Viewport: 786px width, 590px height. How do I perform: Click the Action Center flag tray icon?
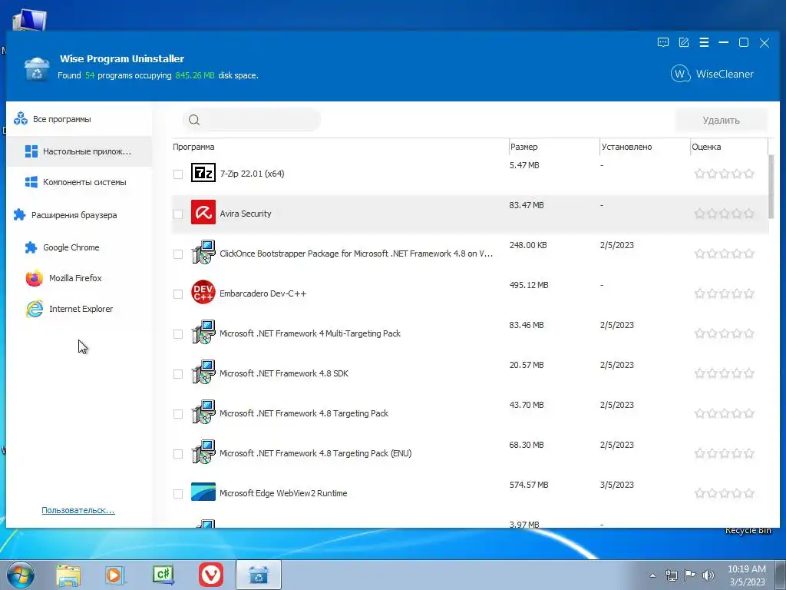coord(690,575)
